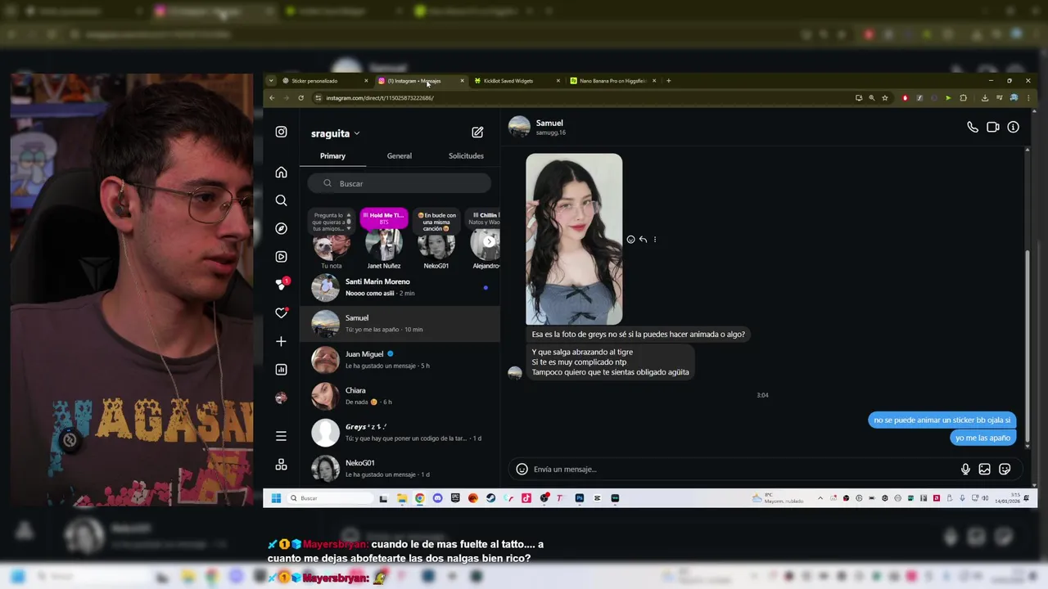Open sticker picker in message box
Screen dimensions: 1048x589
(x=1005, y=470)
